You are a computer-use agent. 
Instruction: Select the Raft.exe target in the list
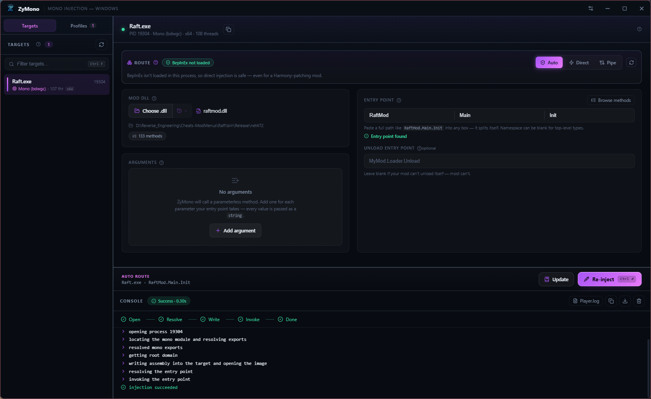click(57, 84)
